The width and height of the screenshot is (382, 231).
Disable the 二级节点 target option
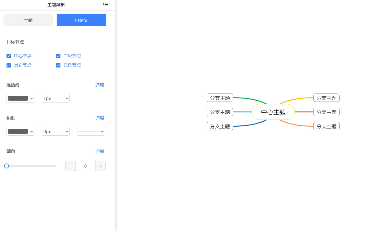tap(58, 56)
